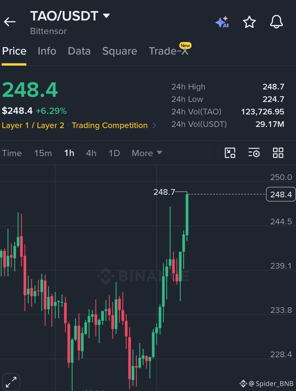Tap the 244.5 price axis label
Viewport: 296px width, 391px height.
[281, 221]
